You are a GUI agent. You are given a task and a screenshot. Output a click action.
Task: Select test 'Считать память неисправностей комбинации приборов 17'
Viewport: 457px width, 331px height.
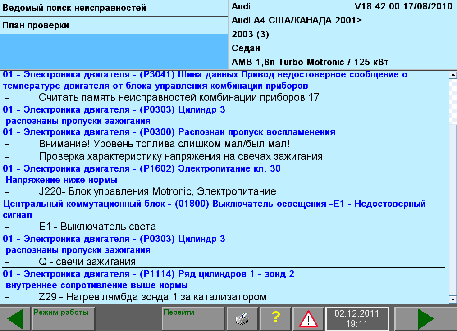[x=179, y=97]
